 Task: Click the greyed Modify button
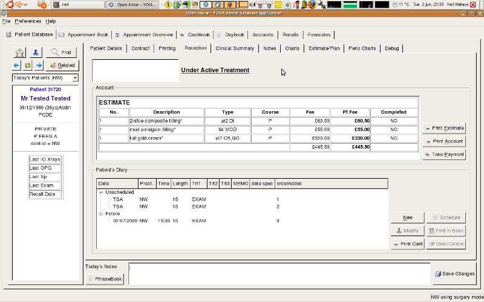click(x=408, y=231)
